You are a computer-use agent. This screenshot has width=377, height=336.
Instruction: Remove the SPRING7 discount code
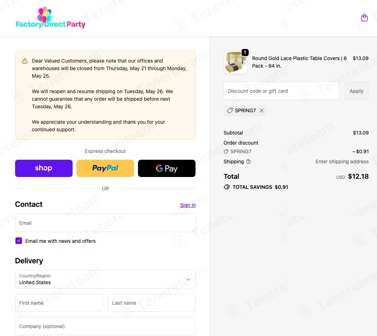(262, 110)
